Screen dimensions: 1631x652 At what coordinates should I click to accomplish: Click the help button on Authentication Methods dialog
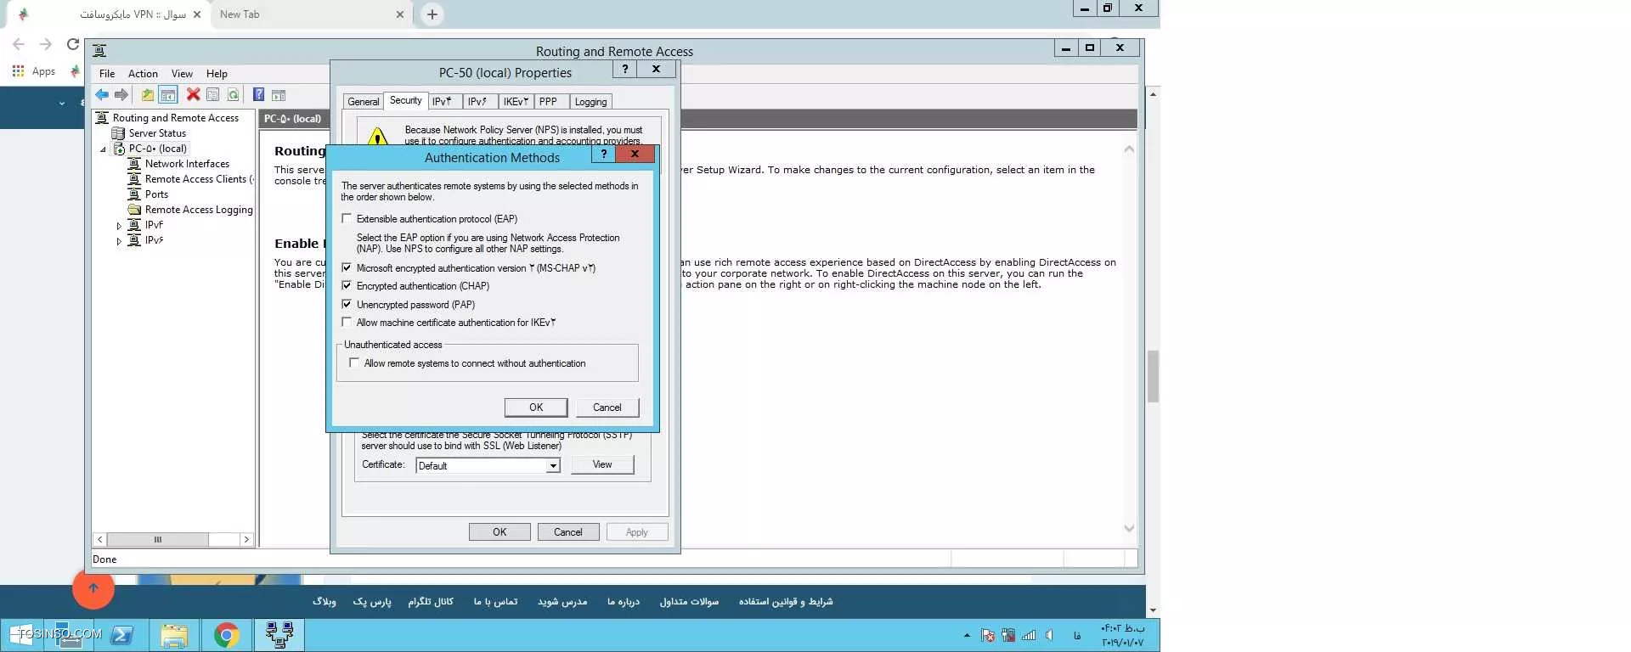point(603,154)
